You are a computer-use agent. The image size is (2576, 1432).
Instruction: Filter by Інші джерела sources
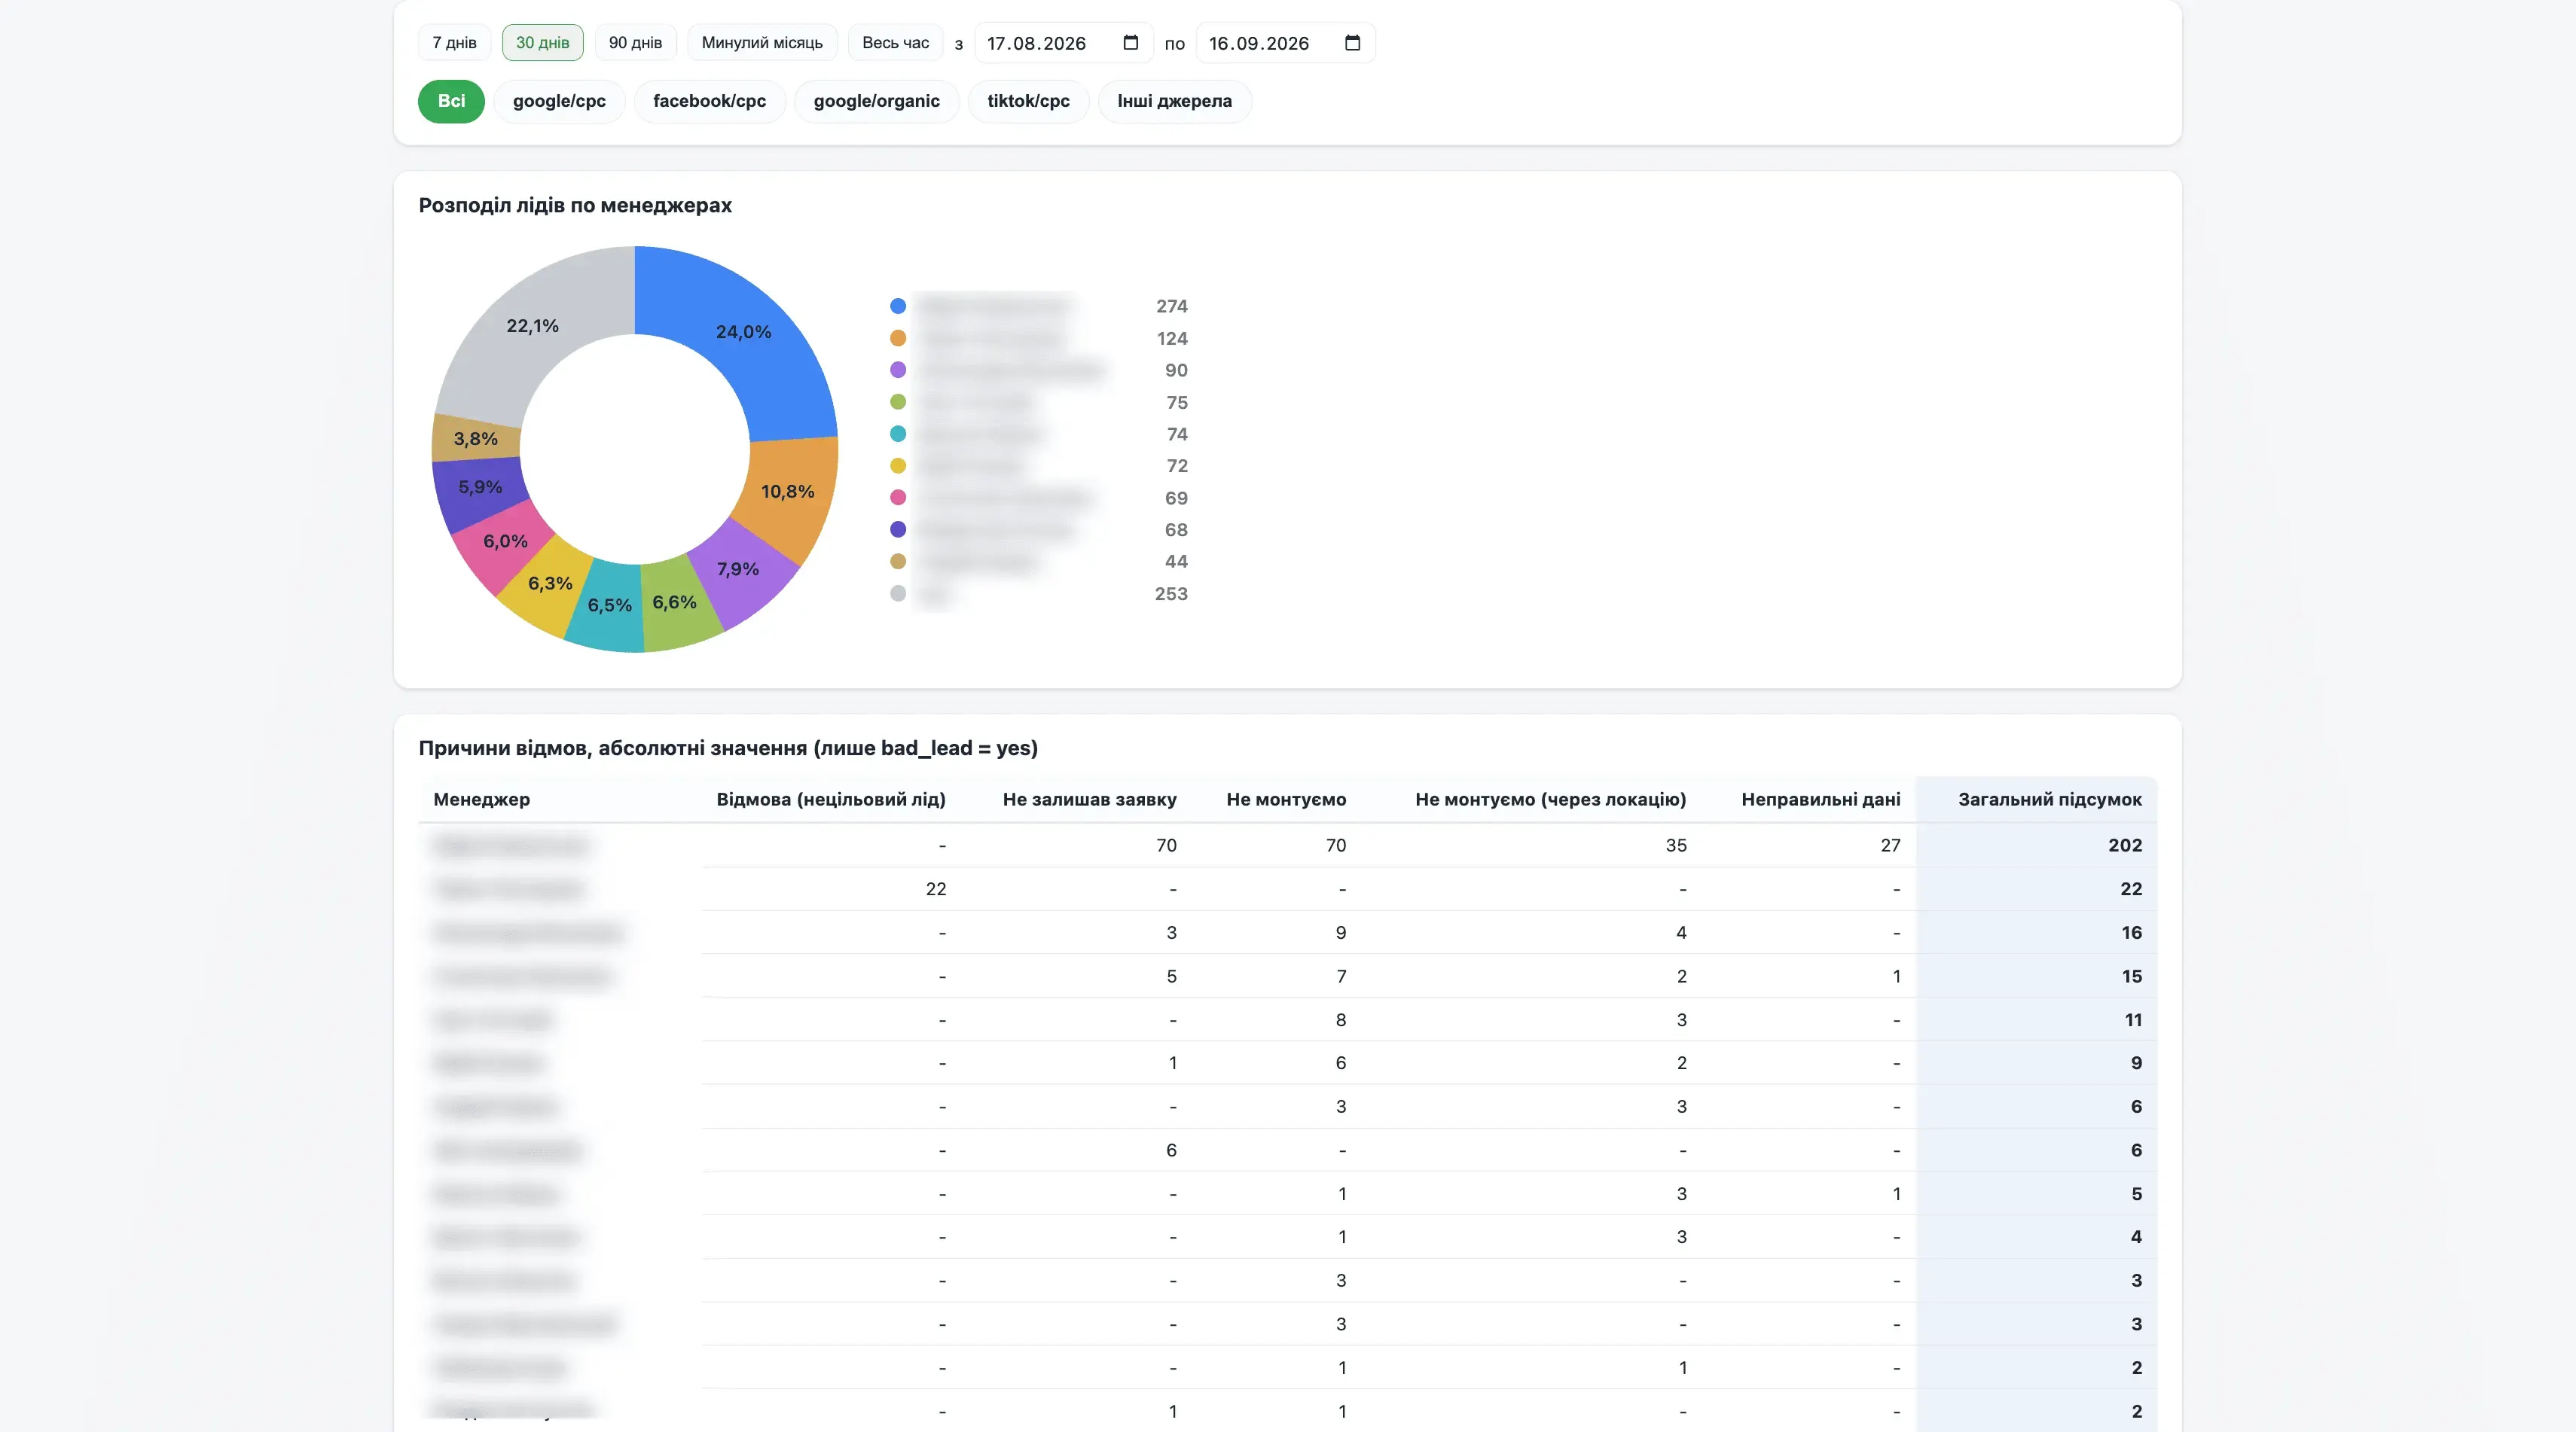[x=1174, y=101]
